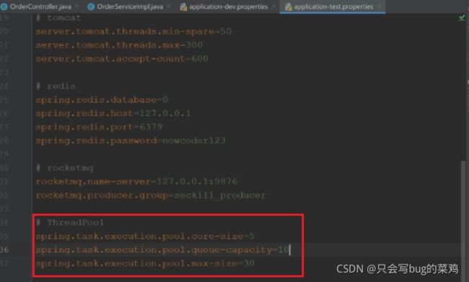Close the application-test.properties tab
The width and height of the screenshot is (469, 282).
click(380, 6)
